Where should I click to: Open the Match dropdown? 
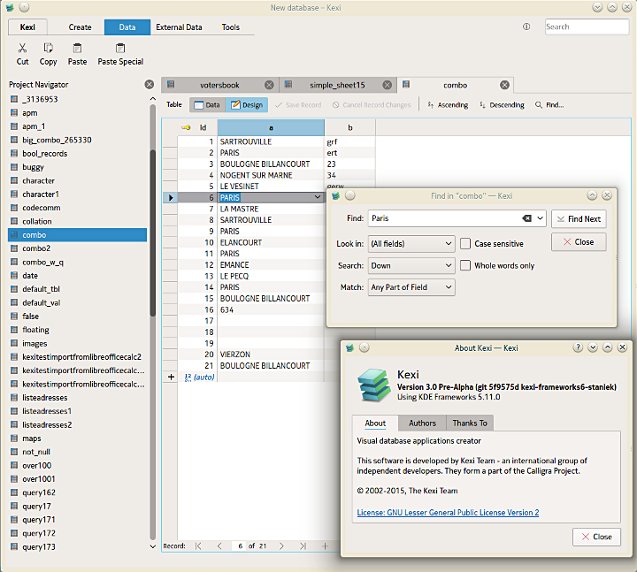[411, 287]
